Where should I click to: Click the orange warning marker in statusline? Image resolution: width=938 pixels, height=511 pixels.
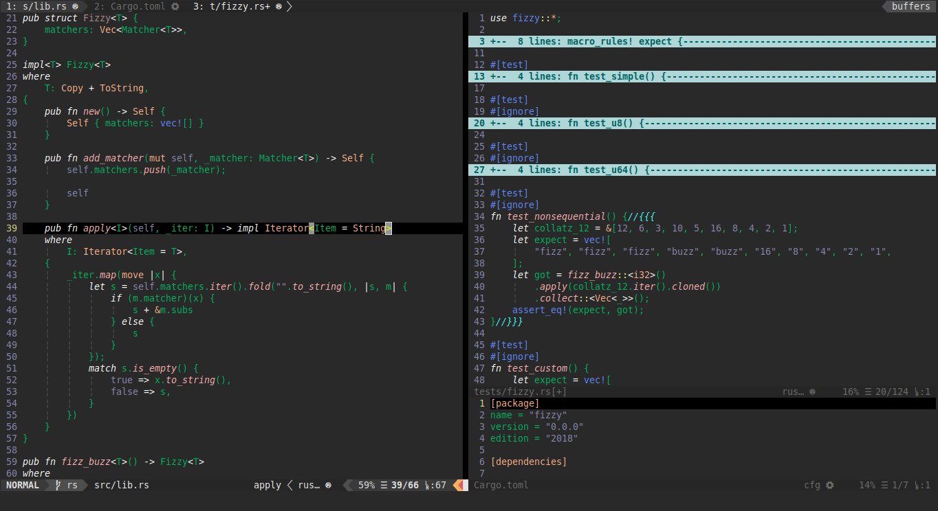click(x=458, y=485)
